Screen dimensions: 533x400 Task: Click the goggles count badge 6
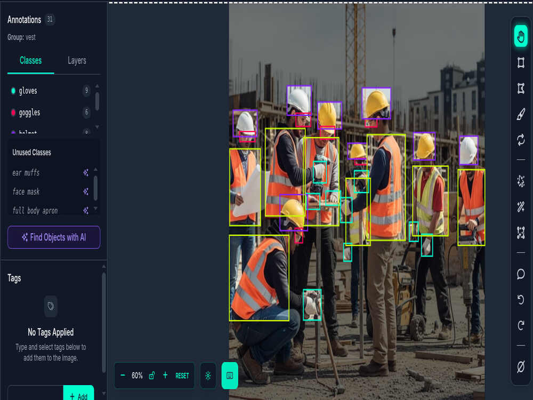point(86,112)
